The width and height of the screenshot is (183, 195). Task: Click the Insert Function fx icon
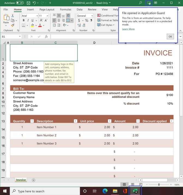pyautogui.click(x=46, y=37)
